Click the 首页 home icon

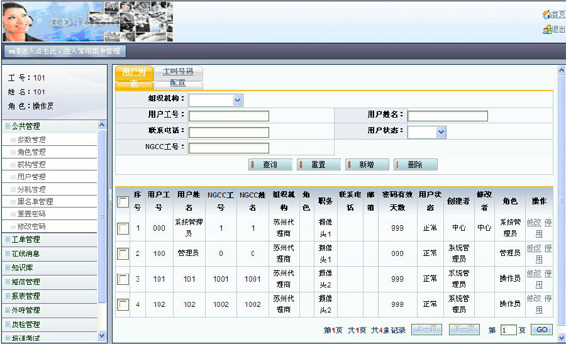tap(547, 14)
